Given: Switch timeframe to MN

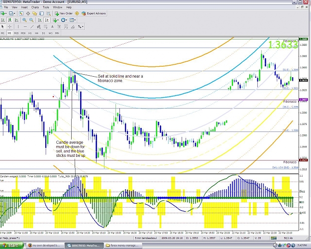Looking at the screenshot, I should pos(57,33).
